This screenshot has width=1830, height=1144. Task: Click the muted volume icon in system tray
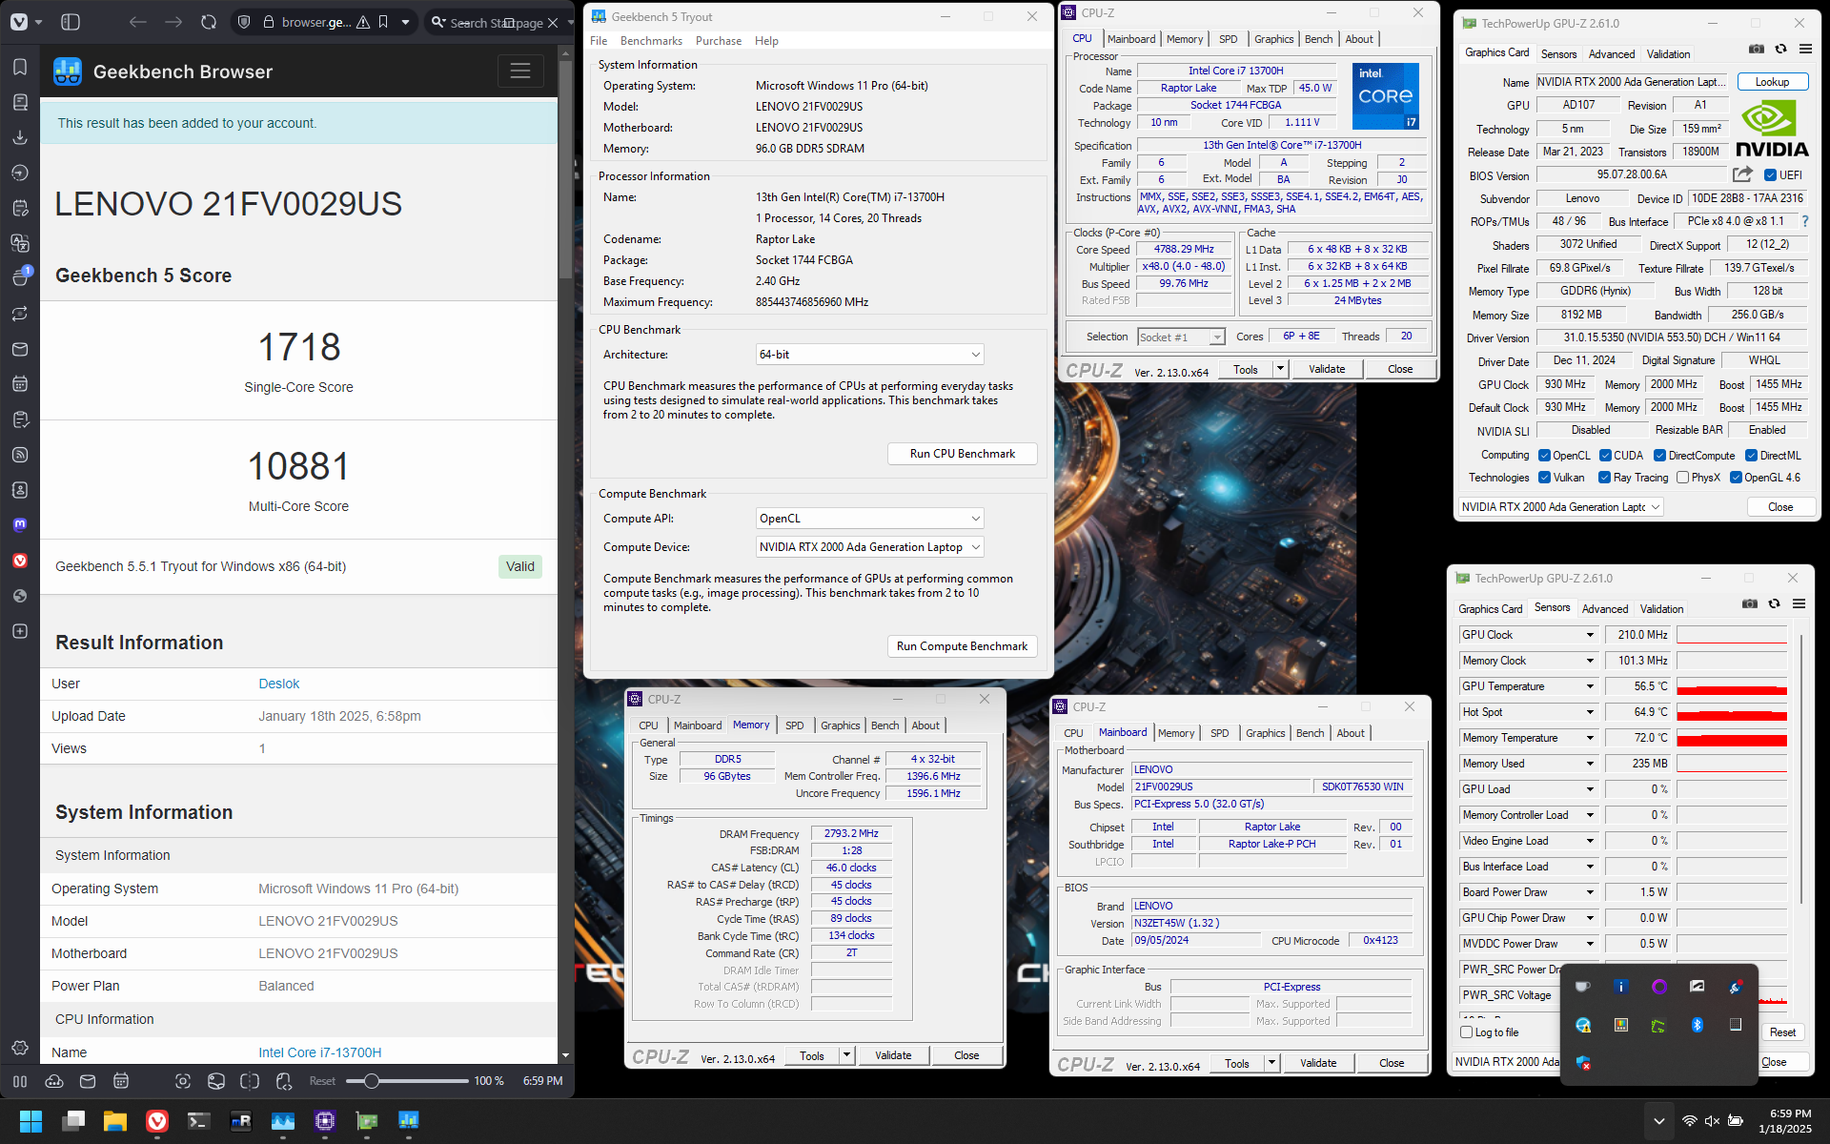coord(1712,1121)
